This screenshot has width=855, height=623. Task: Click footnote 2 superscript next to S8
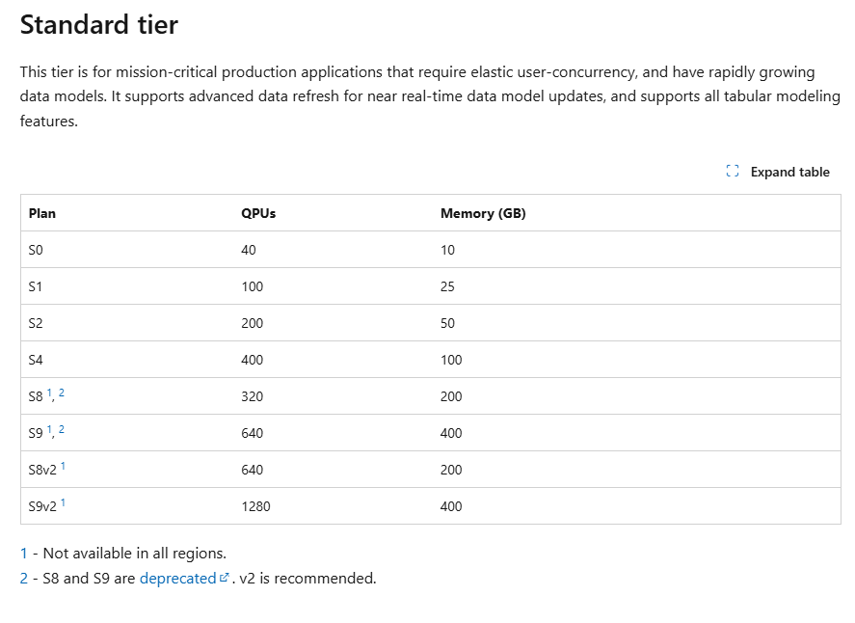62,393
